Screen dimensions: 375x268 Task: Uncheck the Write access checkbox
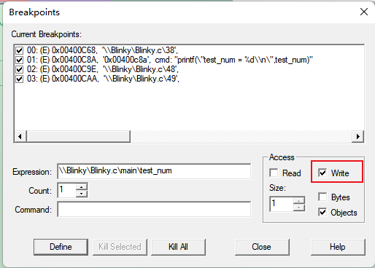[322, 173]
